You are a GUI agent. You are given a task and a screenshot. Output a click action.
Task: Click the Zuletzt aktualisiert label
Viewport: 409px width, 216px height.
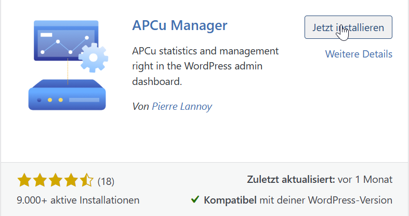point(290,180)
